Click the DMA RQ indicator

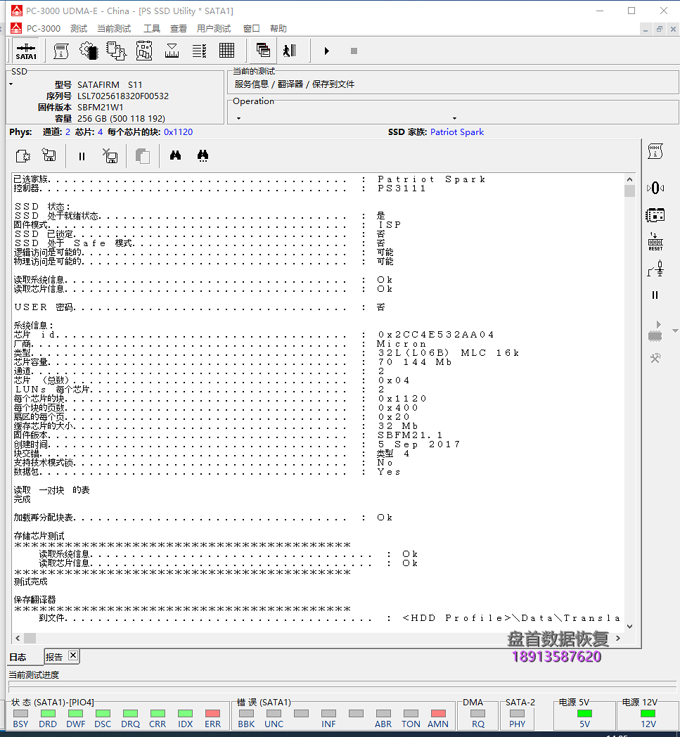point(478,714)
